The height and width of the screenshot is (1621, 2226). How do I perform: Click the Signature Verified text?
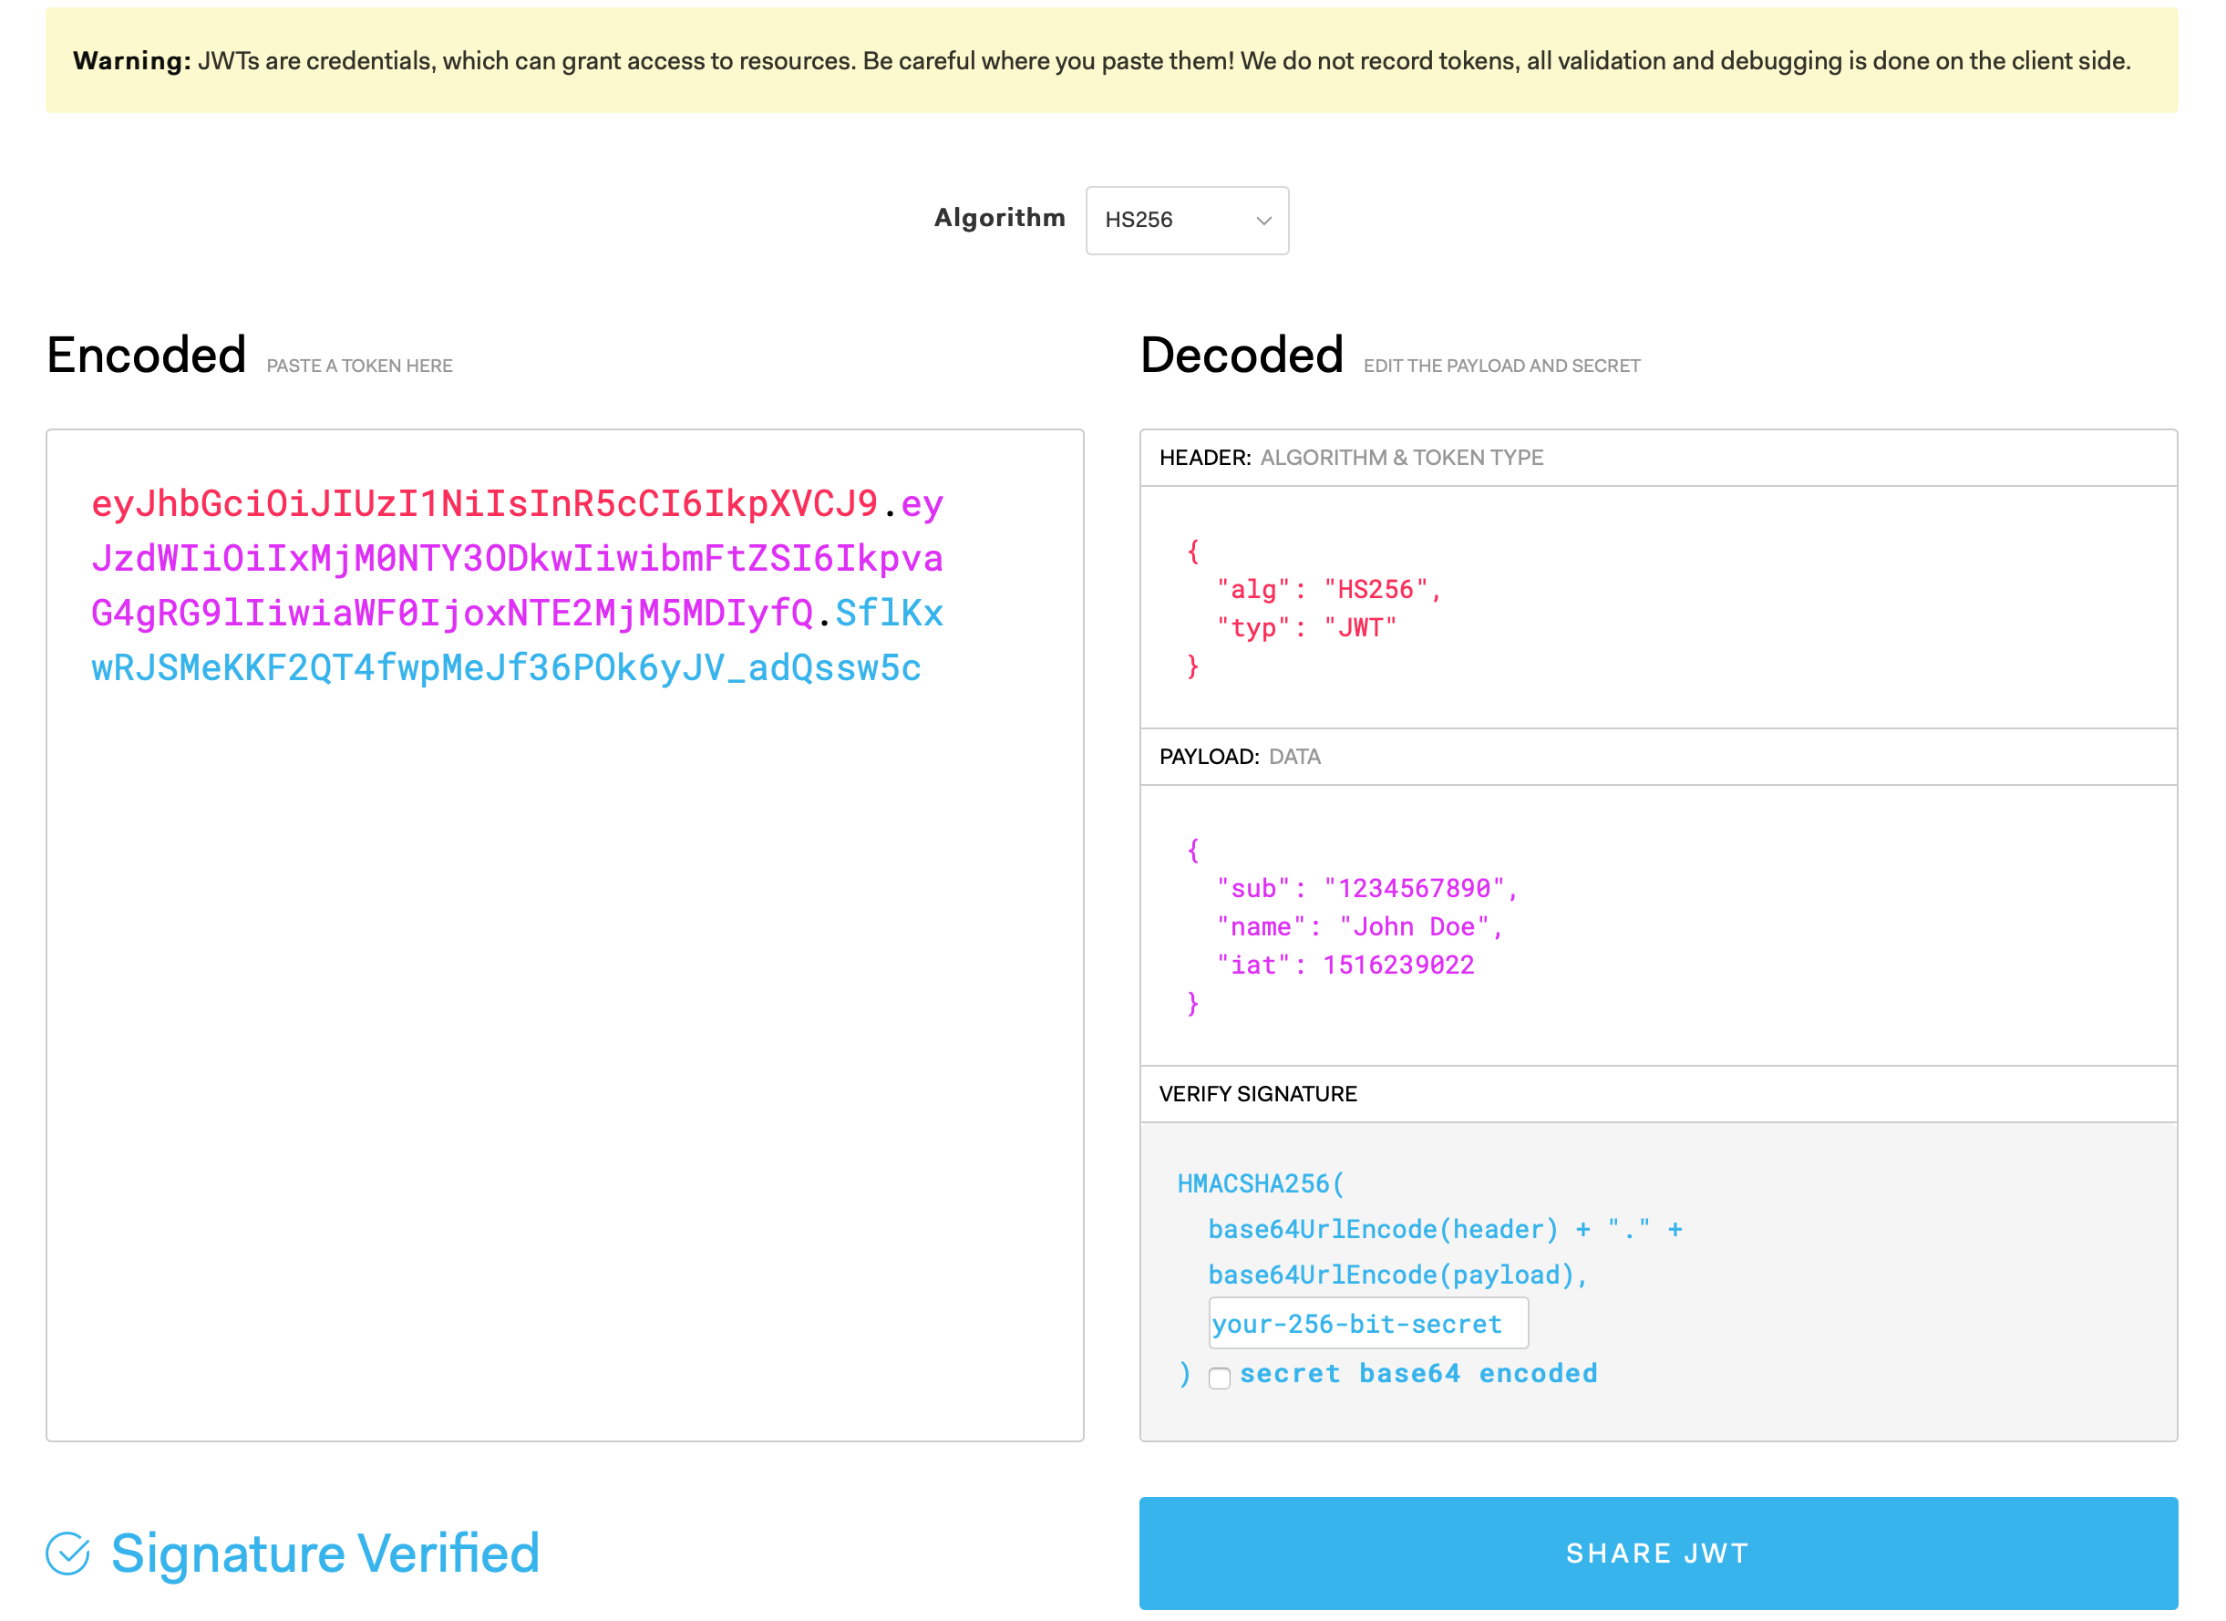pyautogui.click(x=325, y=1553)
